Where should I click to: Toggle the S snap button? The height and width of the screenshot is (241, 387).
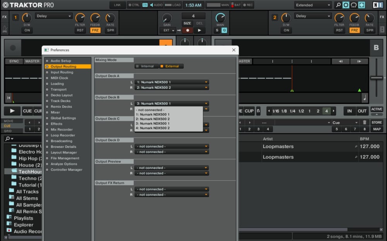(217, 30)
